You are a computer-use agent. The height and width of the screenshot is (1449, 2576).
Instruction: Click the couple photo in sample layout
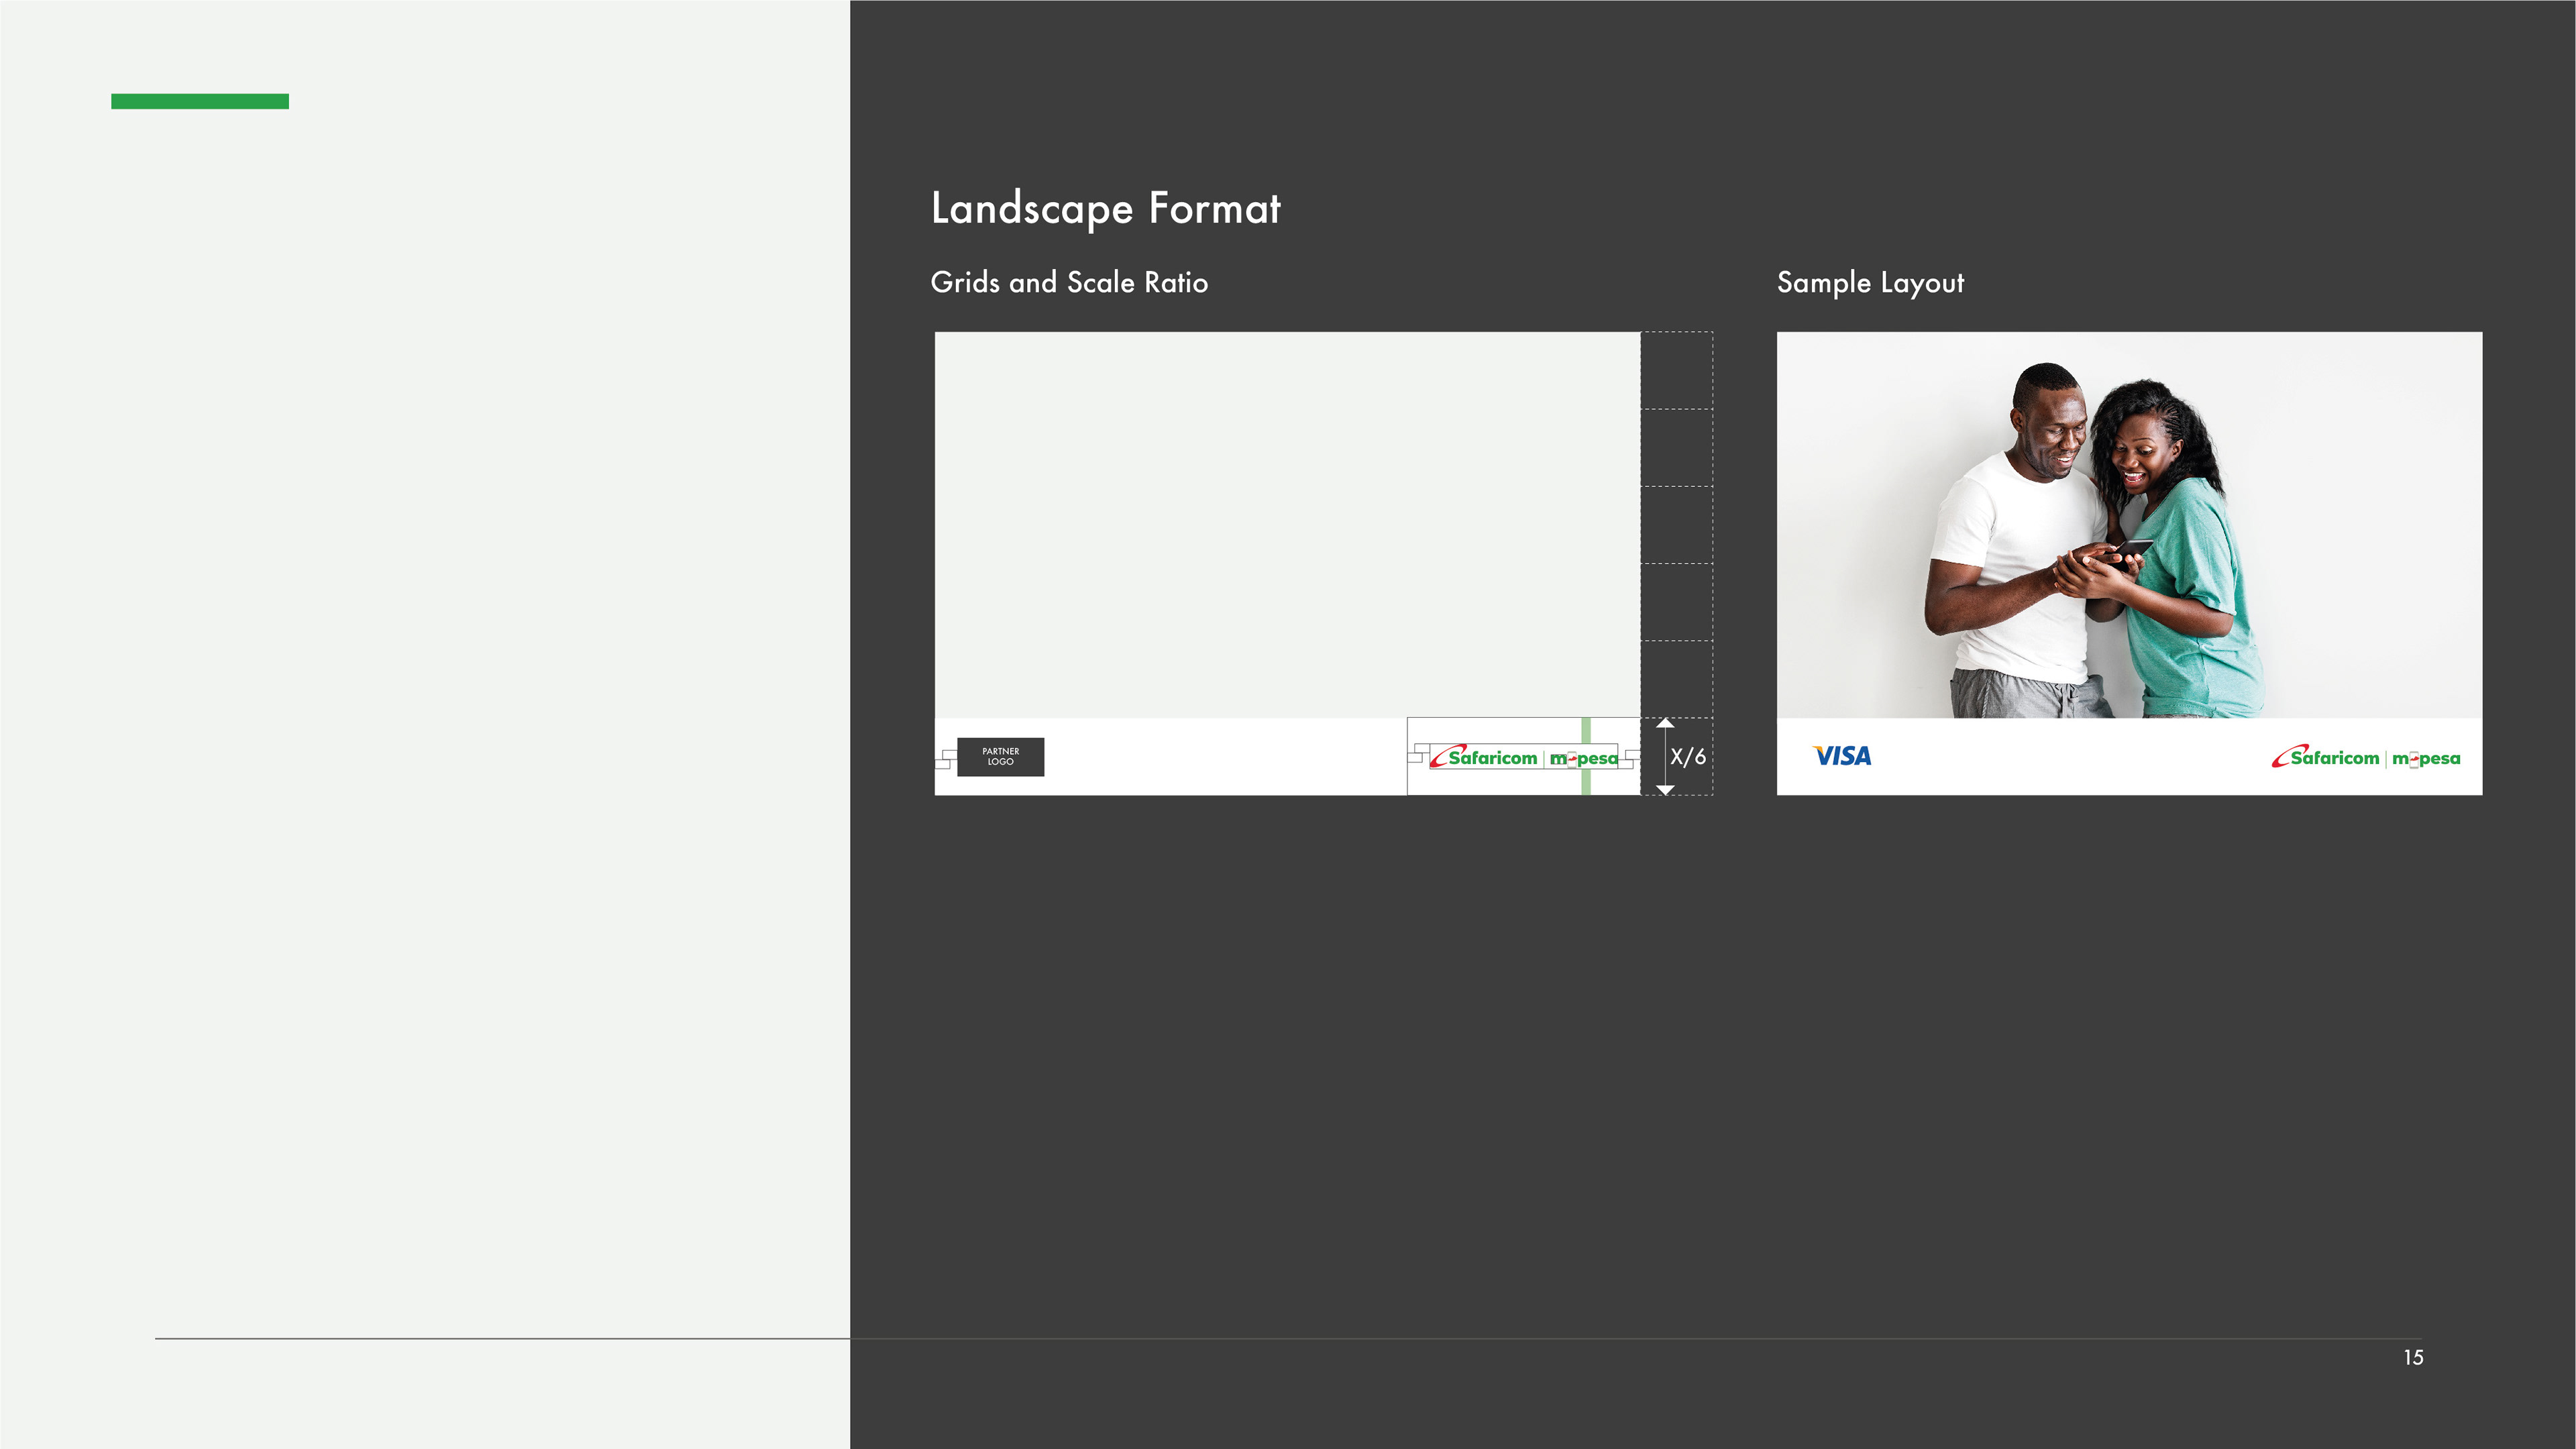click(x=2129, y=525)
